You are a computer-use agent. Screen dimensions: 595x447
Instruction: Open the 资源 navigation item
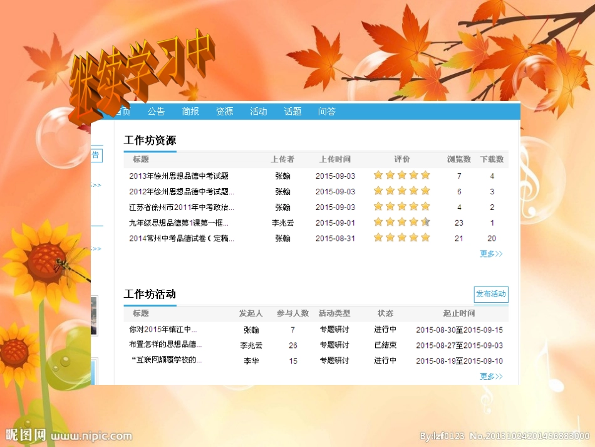(224, 111)
